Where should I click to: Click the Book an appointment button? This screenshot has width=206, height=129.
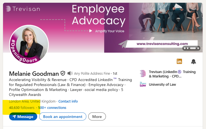63,117
